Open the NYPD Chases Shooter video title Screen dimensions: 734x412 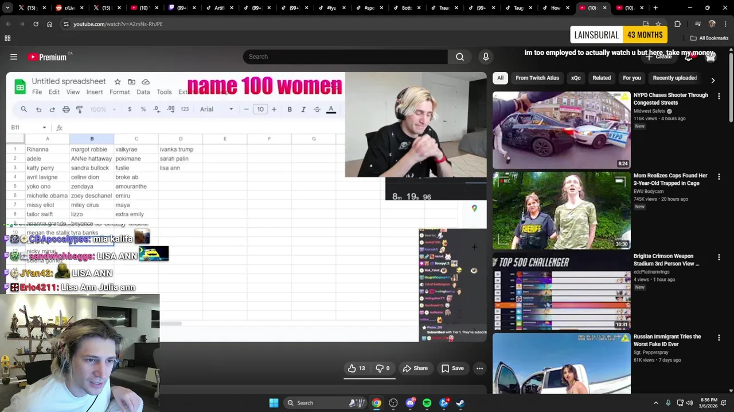coord(671,99)
